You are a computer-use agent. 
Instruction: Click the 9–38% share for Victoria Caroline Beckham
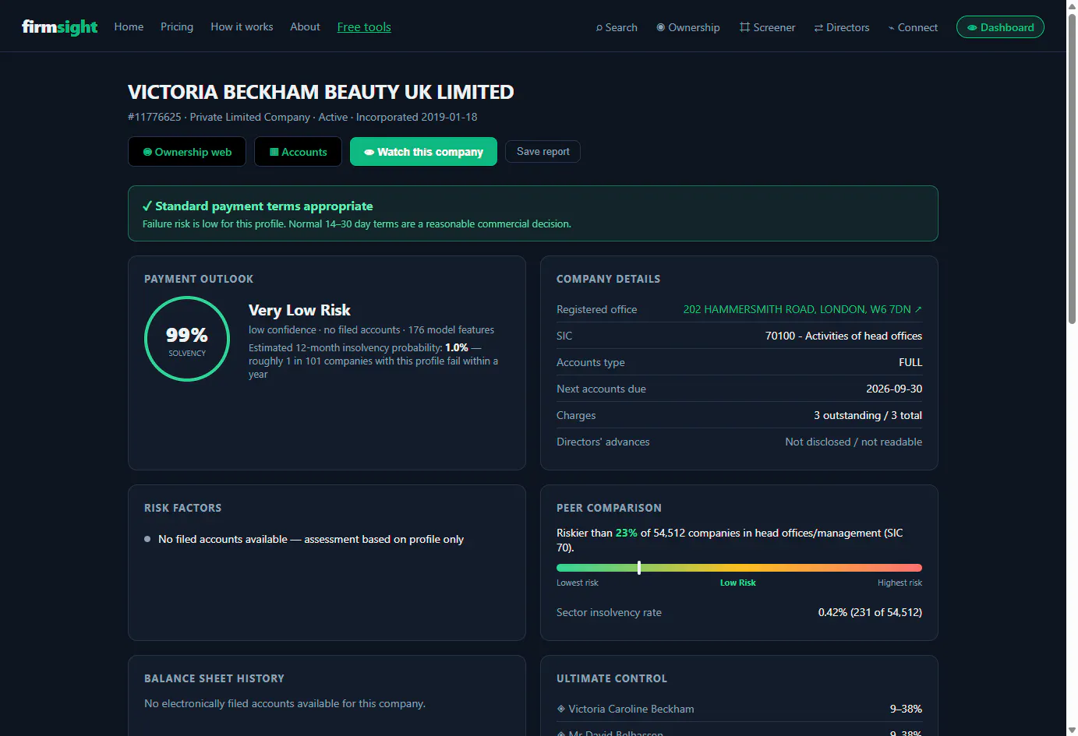pos(906,709)
